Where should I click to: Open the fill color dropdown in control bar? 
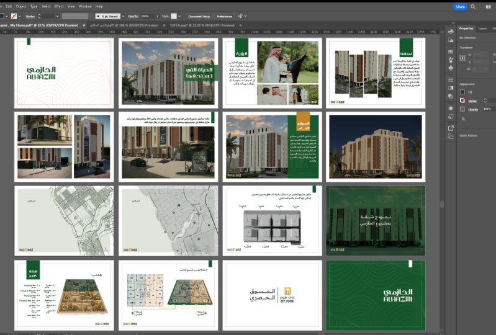coord(7,16)
